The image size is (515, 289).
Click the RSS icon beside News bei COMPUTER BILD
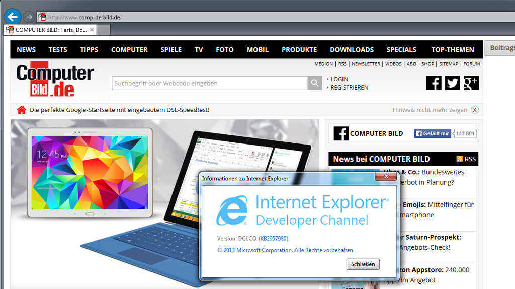click(459, 159)
